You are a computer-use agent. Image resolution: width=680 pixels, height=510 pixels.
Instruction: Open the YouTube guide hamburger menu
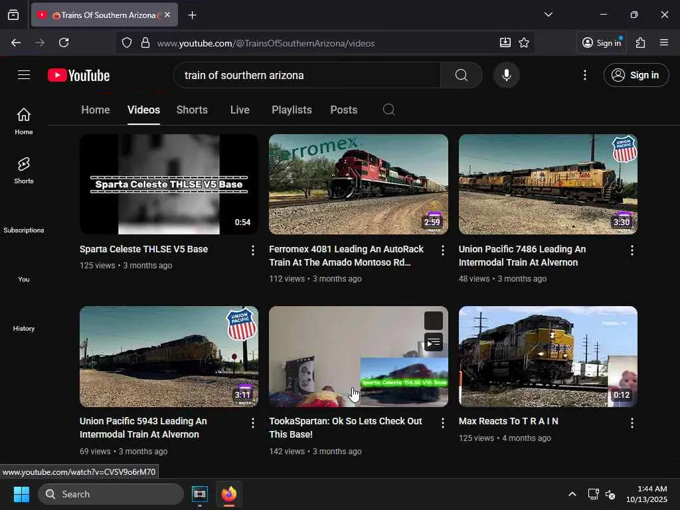pos(24,75)
